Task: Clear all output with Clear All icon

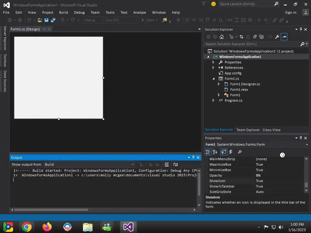Action: [167, 164]
